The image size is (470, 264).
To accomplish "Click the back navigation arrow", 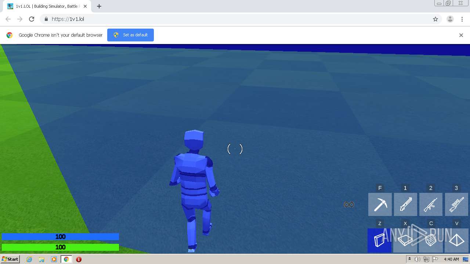I will (8, 19).
